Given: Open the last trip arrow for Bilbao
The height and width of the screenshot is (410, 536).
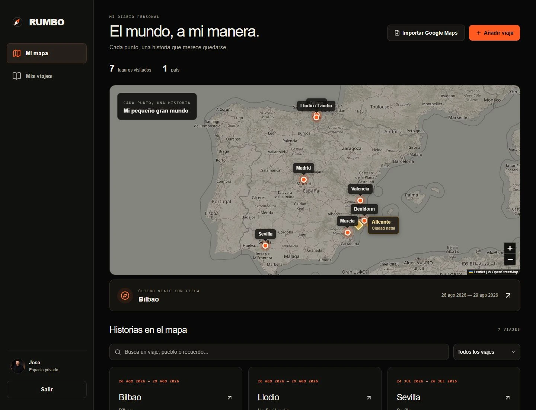Looking at the screenshot, I should pyautogui.click(x=508, y=296).
